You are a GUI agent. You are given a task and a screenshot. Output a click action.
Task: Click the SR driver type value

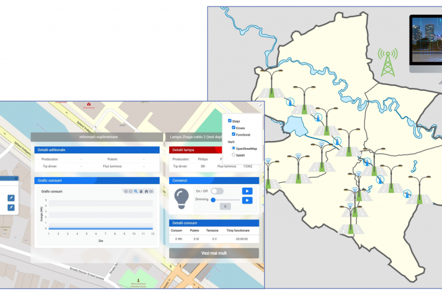(x=203, y=166)
